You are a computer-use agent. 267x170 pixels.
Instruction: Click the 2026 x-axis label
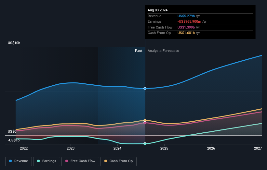tap(211, 148)
